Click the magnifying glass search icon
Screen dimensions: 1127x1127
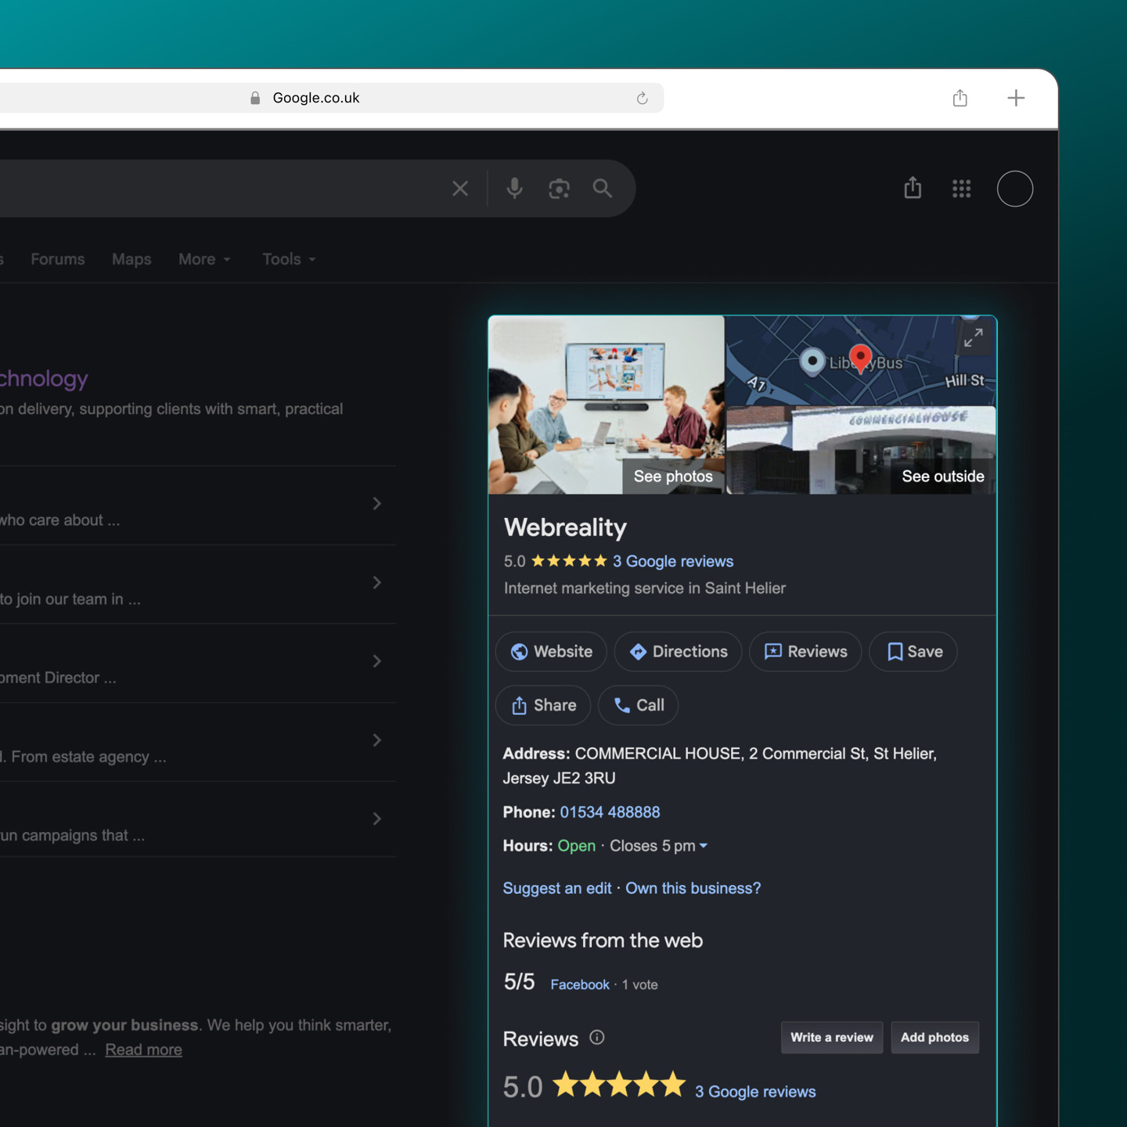603,189
